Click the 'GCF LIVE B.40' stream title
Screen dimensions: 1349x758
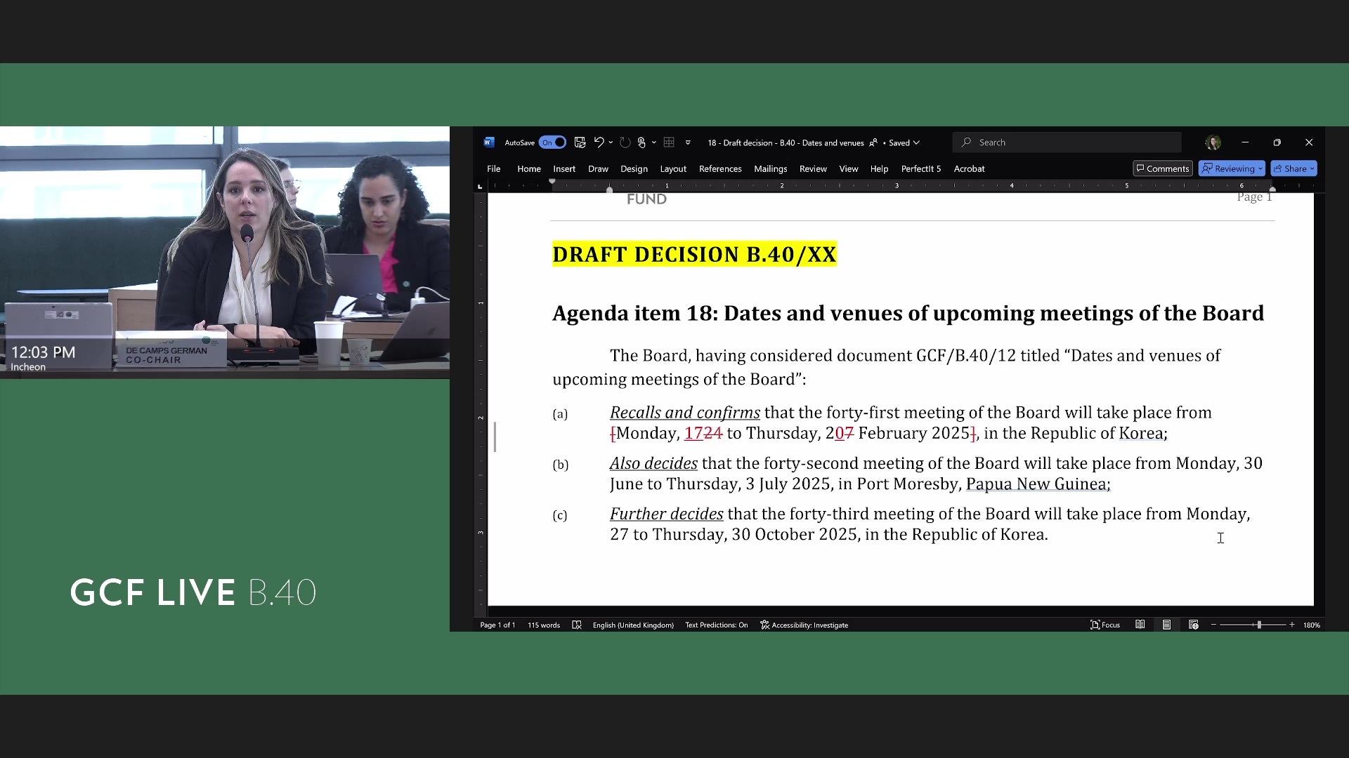point(193,592)
